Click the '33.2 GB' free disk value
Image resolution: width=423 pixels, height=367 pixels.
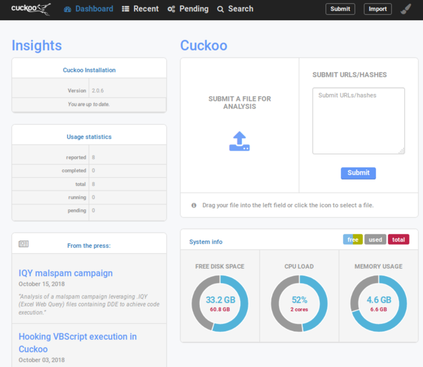220,300
